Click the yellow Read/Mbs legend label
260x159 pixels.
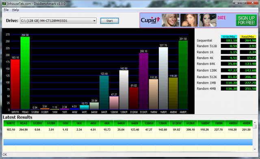(x=248, y=37)
